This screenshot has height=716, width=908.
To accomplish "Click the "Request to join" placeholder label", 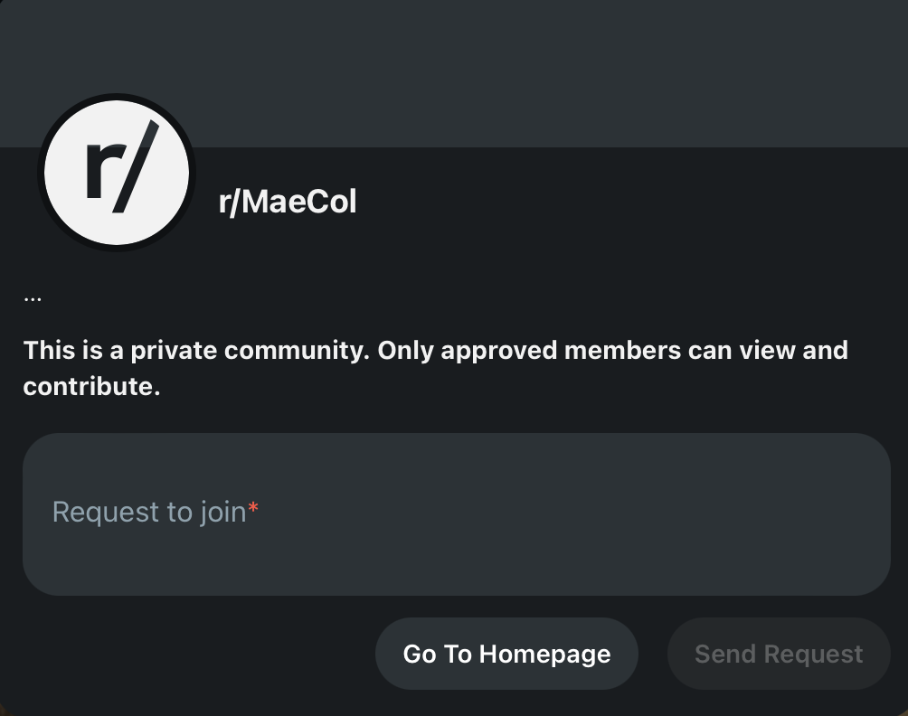I will click(x=149, y=512).
